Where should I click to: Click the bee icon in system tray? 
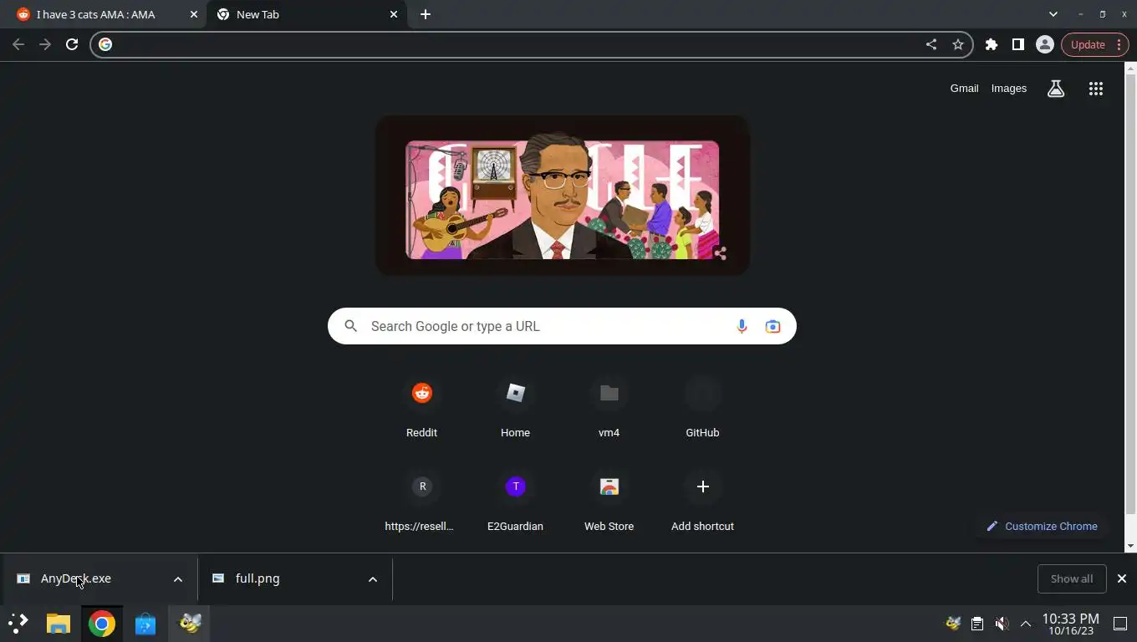coord(953,624)
